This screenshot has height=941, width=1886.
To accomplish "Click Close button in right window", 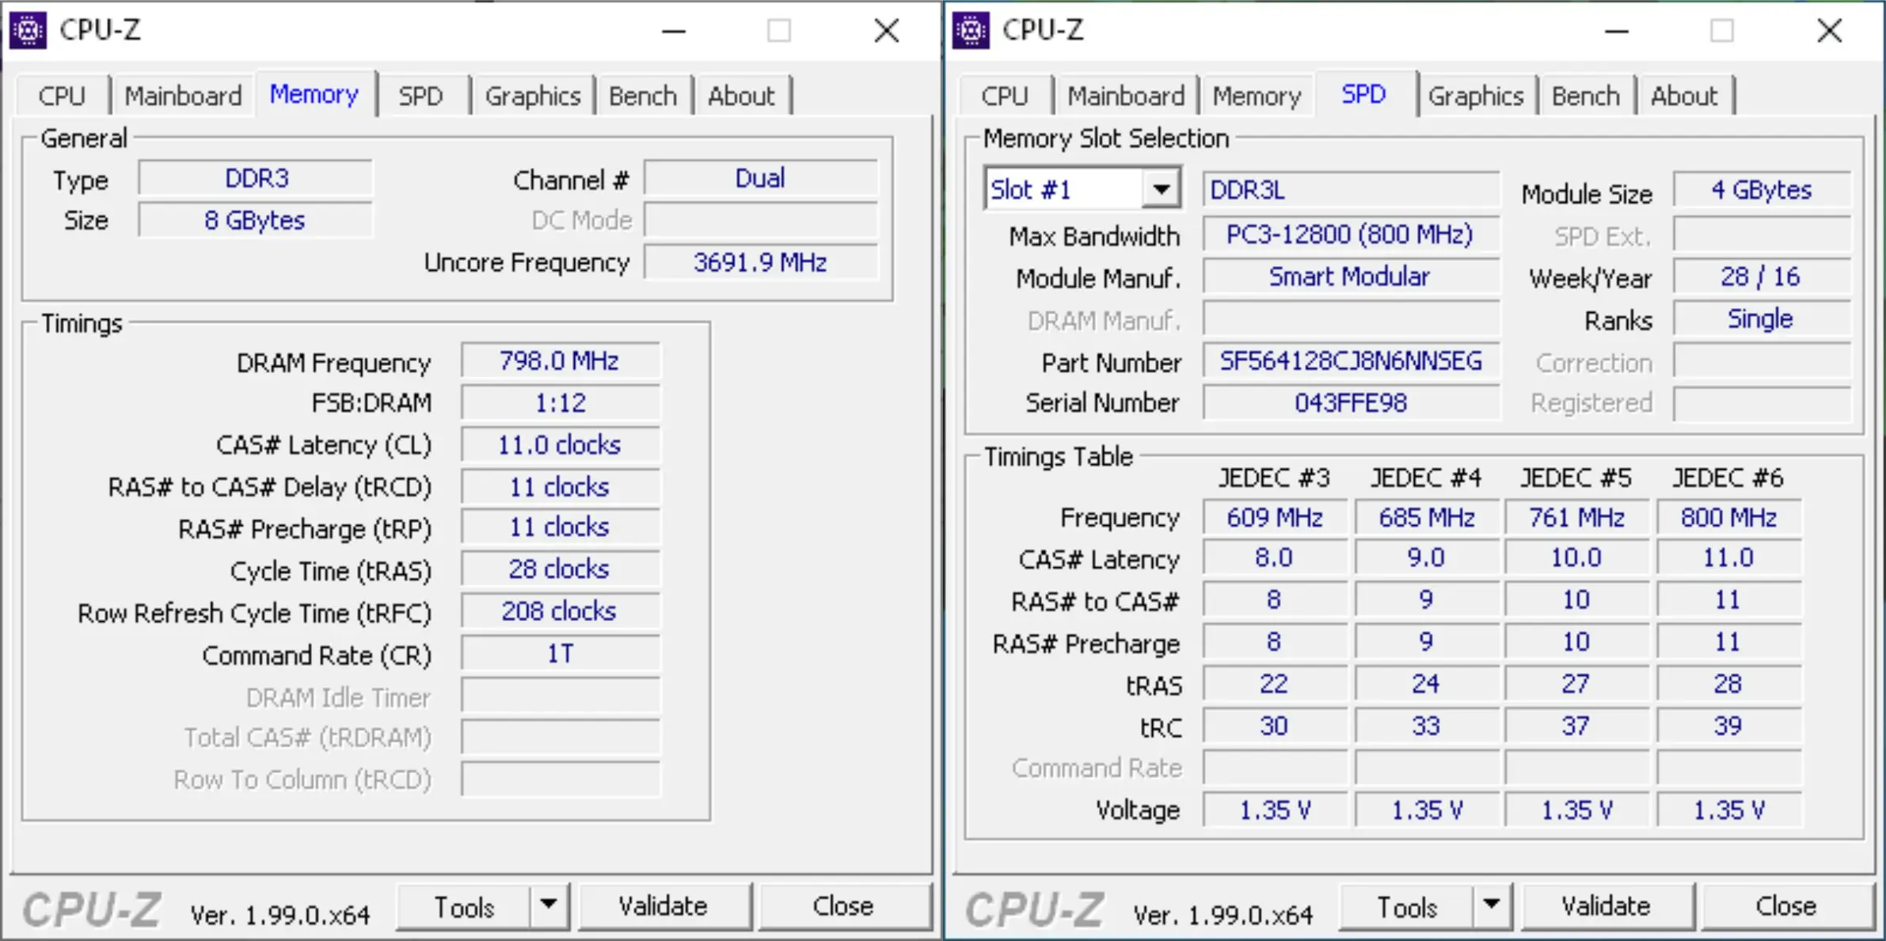I will click(x=1785, y=905).
